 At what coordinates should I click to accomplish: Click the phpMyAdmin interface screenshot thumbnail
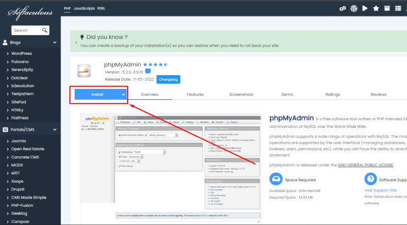click(170, 168)
